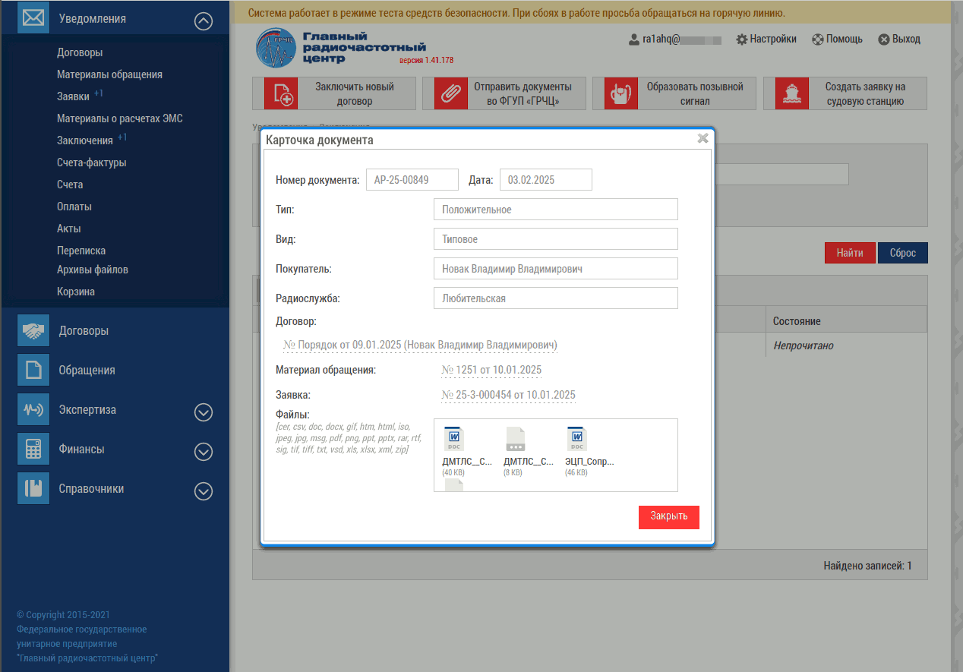The height and width of the screenshot is (672, 963).
Task: Expand the Справочники section chevron
Action: point(204,491)
